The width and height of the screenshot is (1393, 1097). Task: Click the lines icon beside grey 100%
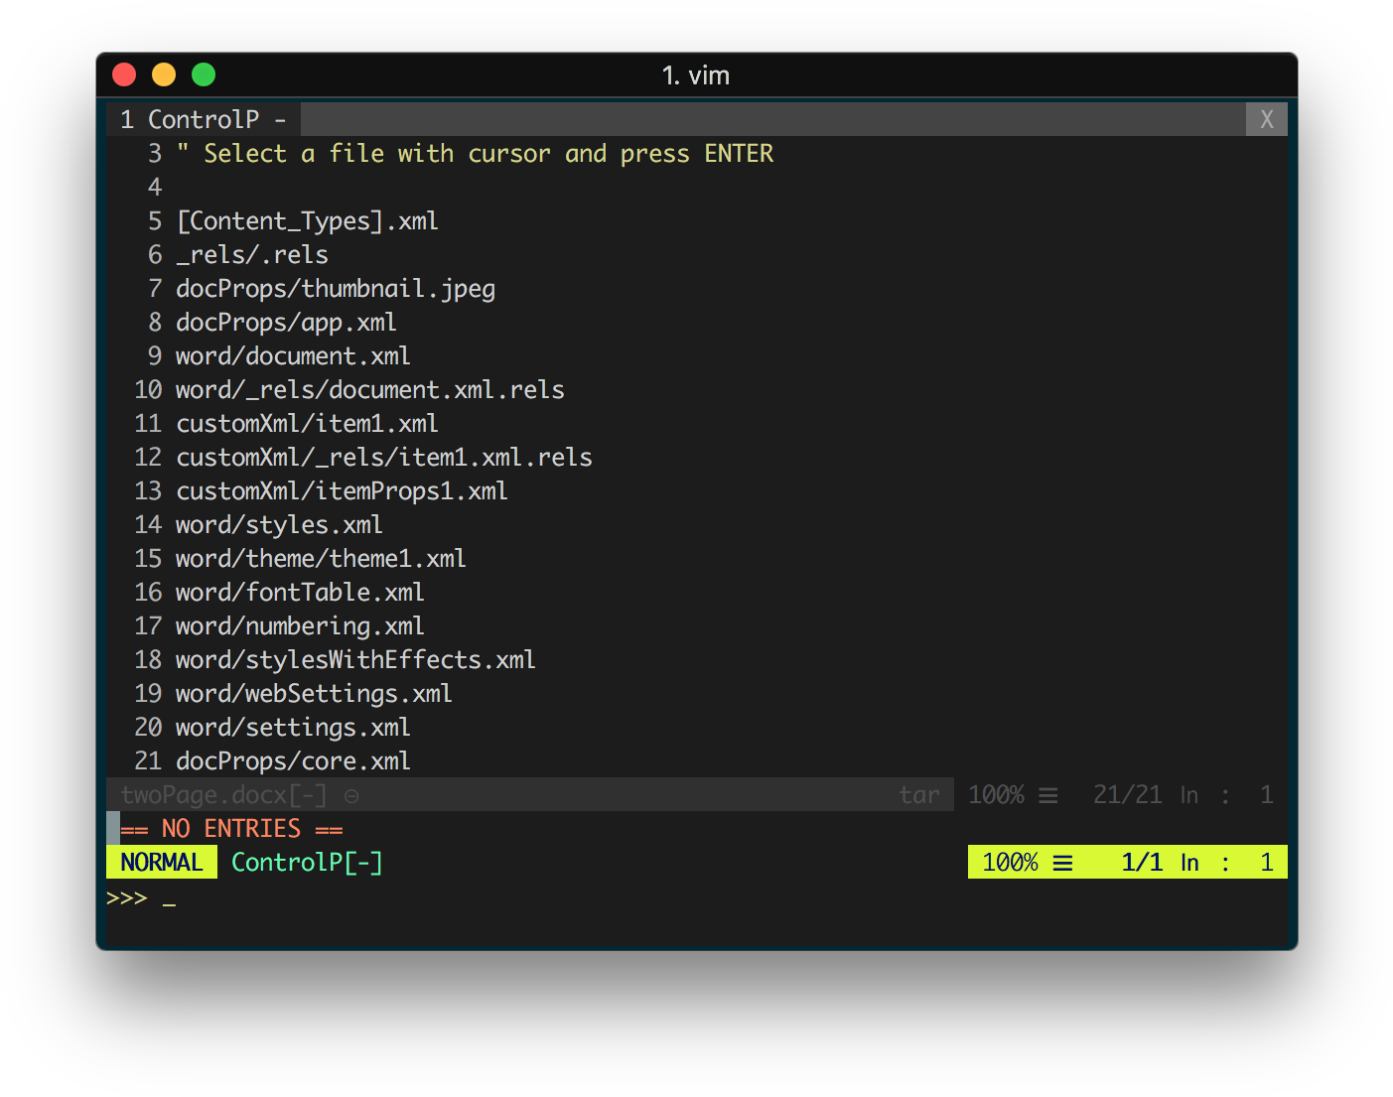[x=1048, y=795]
